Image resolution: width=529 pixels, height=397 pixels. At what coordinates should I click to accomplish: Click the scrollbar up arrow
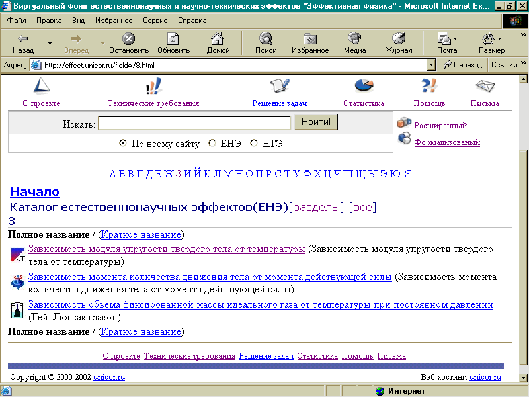click(x=523, y=79)
